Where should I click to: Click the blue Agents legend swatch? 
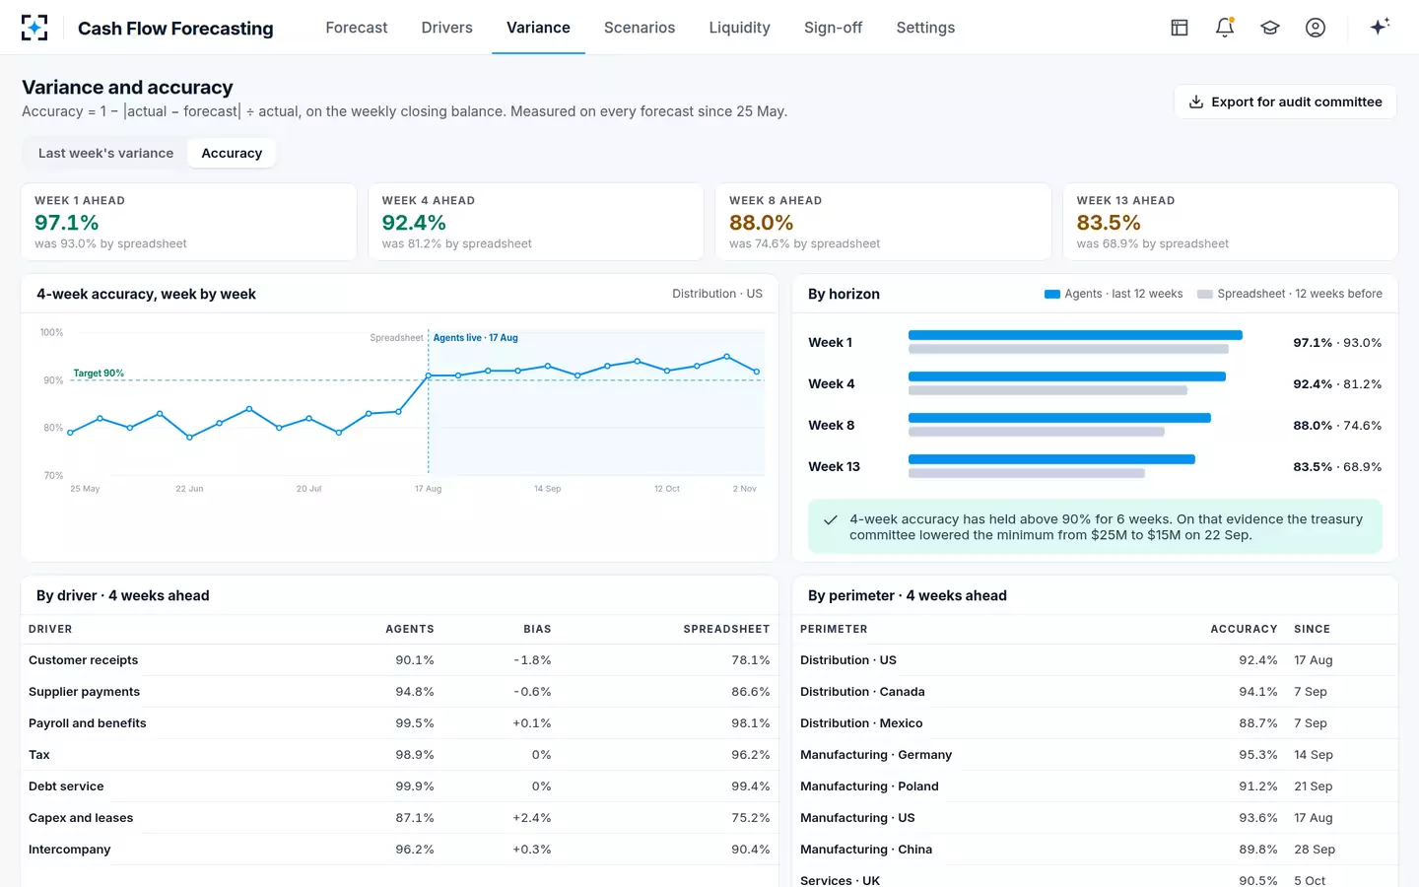pos(1052,294)
